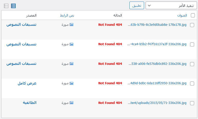198x119 pixels.
Task: Open source تنسيقات النصوص in 178x178 row
Action: tap(21, 25)
